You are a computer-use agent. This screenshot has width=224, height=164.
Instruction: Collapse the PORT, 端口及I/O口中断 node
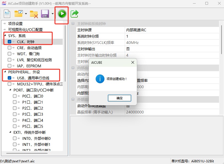10,90
